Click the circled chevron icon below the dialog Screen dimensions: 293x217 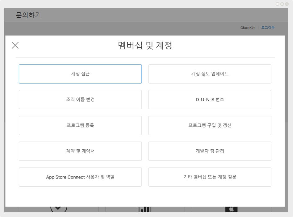(59, 209)
